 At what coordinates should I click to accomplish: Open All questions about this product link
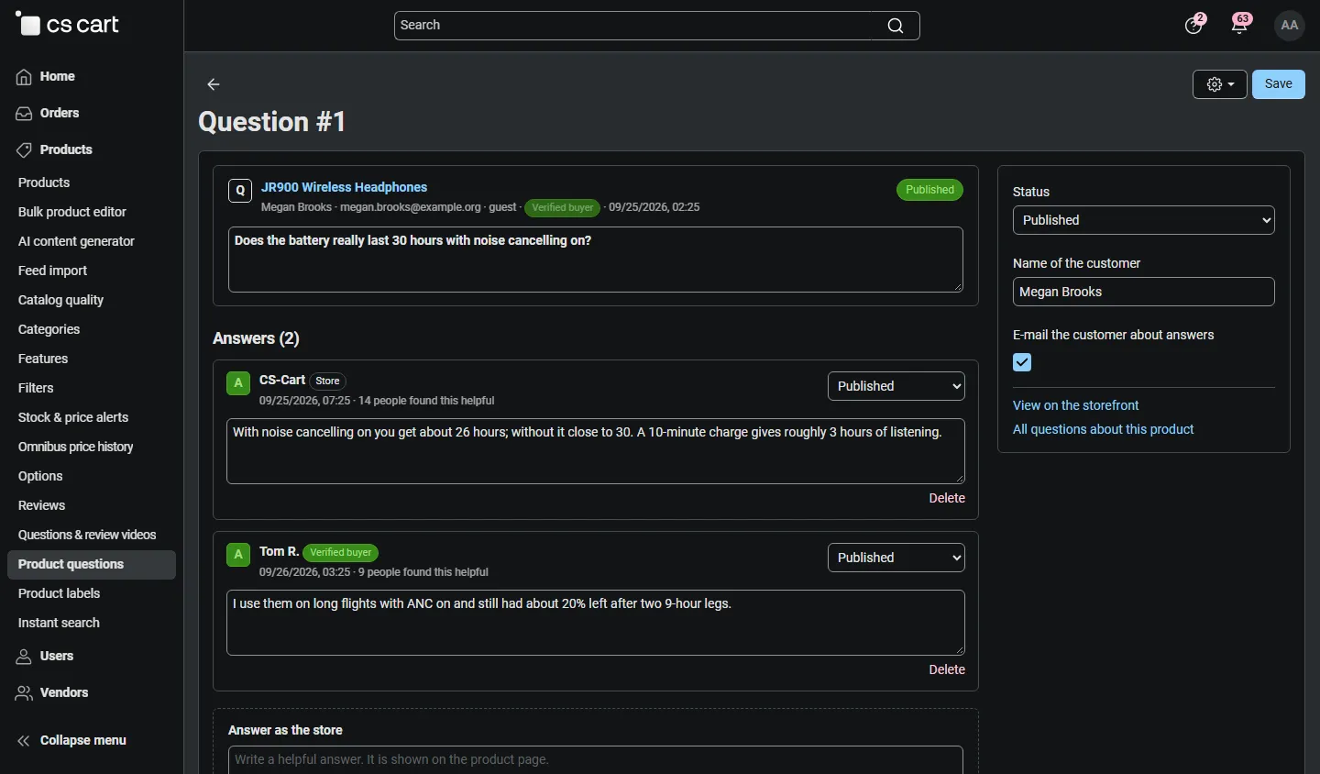[1104, 430]
